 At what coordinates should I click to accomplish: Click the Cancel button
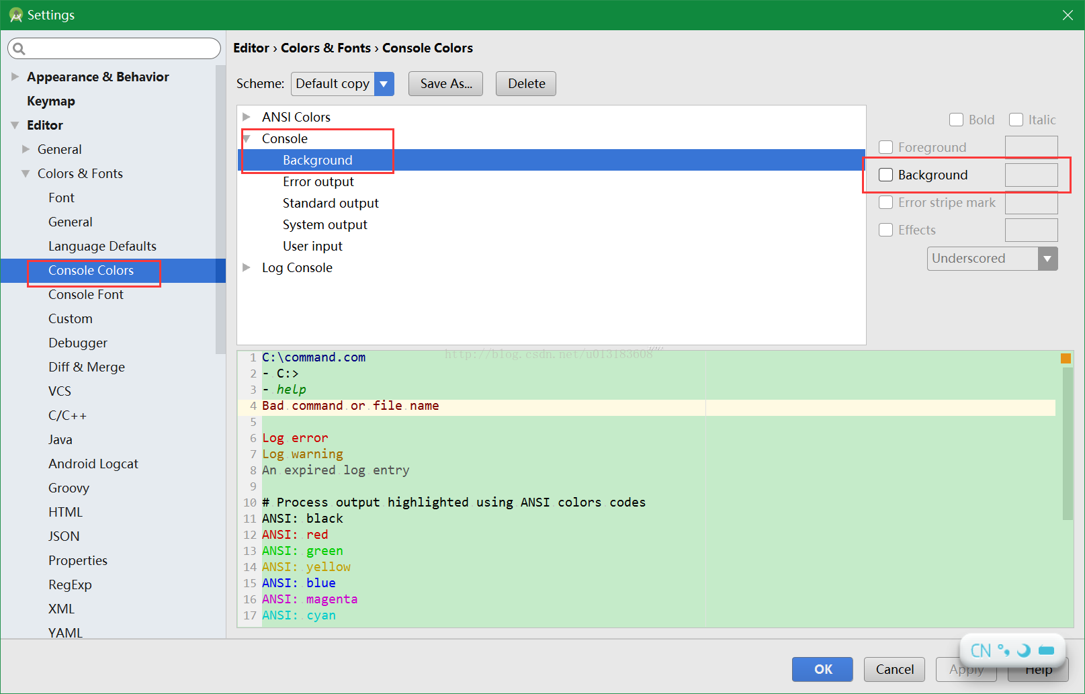[894, 669]
